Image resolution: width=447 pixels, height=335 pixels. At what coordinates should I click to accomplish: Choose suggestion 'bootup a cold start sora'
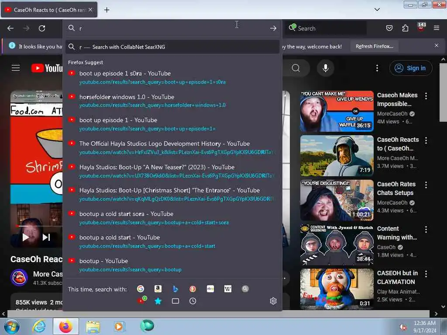click(x=172, y=218)
